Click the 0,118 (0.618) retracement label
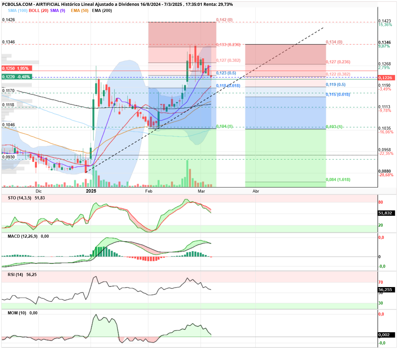398x349 pixels. pos(228,86)
